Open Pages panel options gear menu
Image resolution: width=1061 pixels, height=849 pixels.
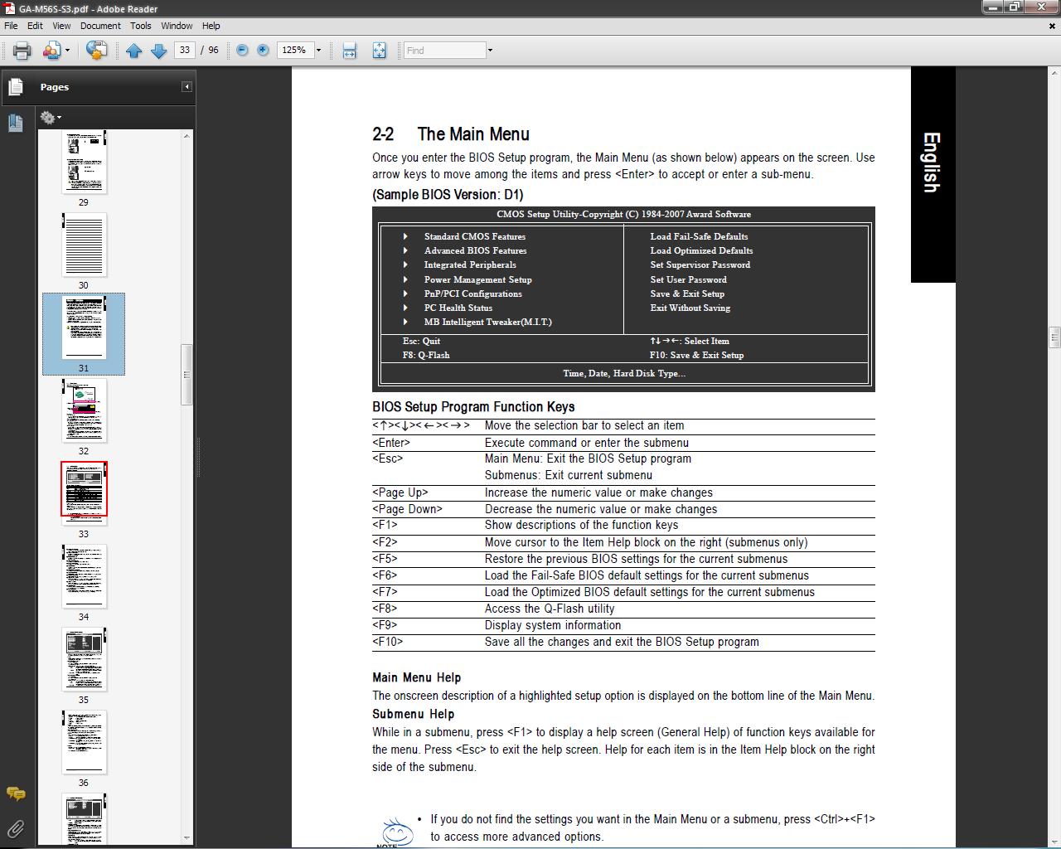[51, 118]
